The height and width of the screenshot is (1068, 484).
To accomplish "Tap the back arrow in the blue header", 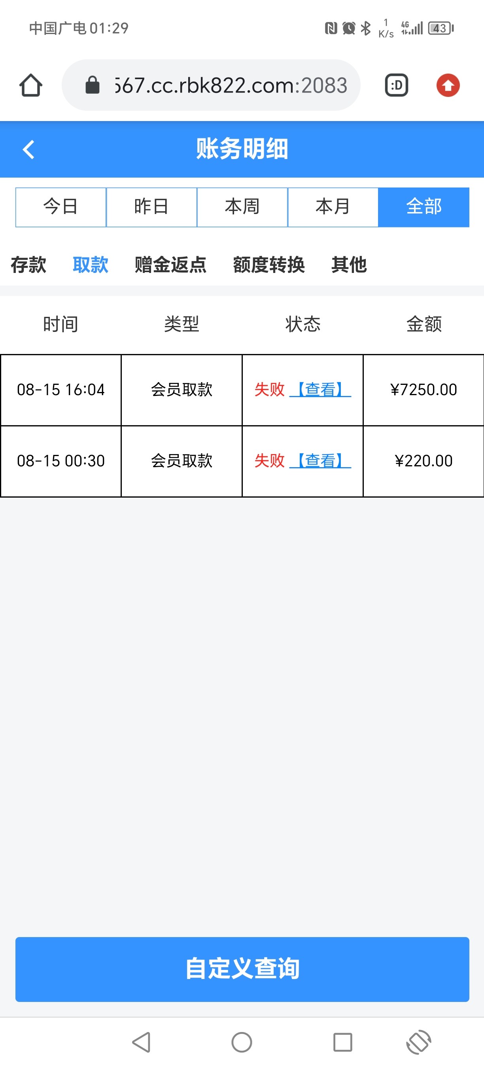I will tap(28, 150).
